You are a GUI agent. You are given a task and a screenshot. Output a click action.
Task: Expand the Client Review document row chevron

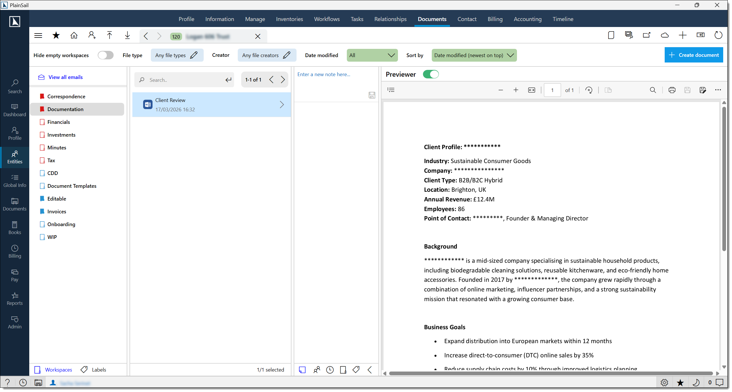pos(281,105)
